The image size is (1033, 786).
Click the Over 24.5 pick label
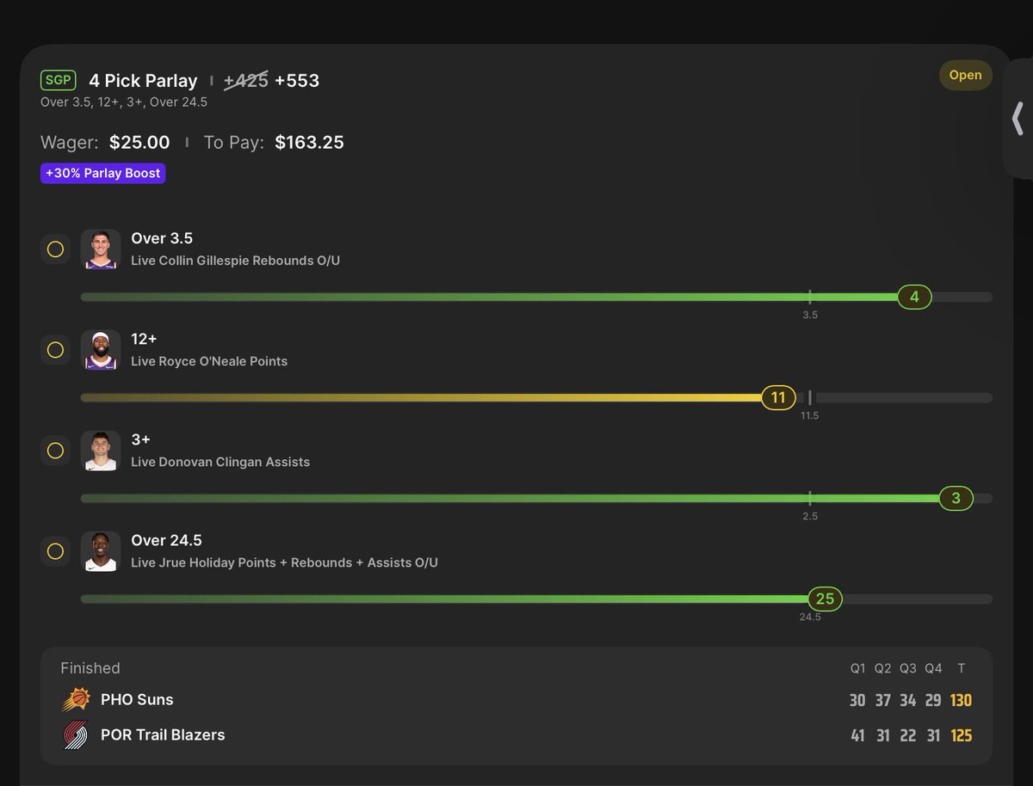pyautogui.click(x=166, y=540)
